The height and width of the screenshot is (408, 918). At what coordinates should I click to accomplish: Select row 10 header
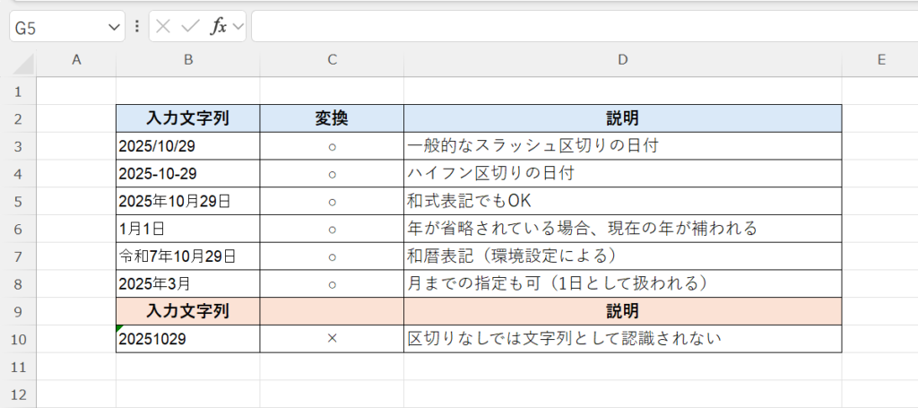point(18,339)
